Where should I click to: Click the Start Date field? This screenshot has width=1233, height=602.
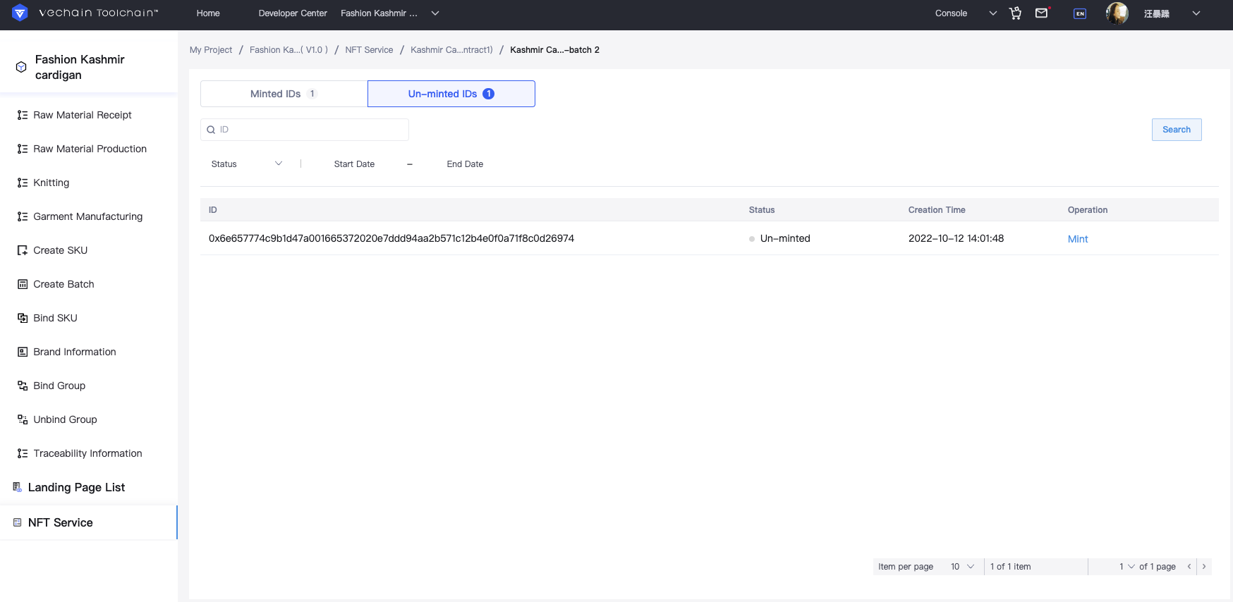354,164
